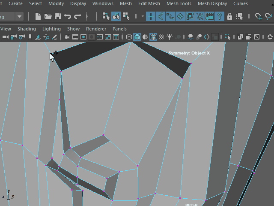Toggle smooth shade all cube icon
274x206 pixels.
click(x=137, y=37)
